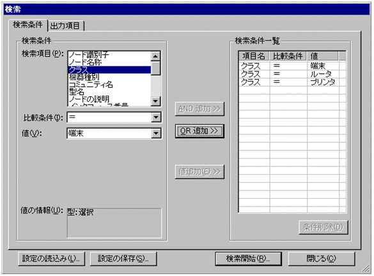Click the 設定の保存 button
Screen dimensions: 374x276
(x=123, y=259)
